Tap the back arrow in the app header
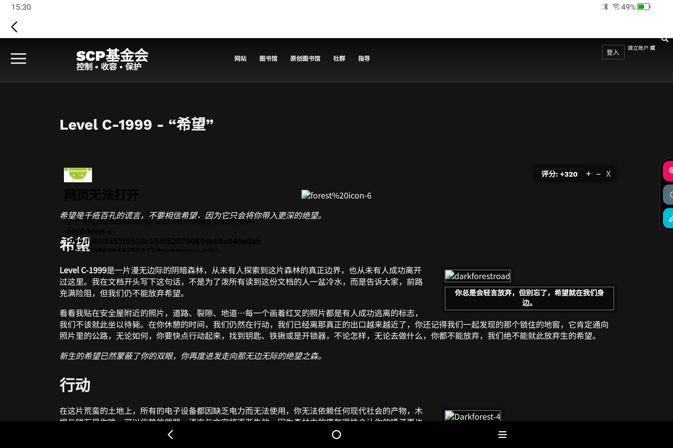Image resolution: width=673 pixels, height=448 pixels. (x=14, y=27)
